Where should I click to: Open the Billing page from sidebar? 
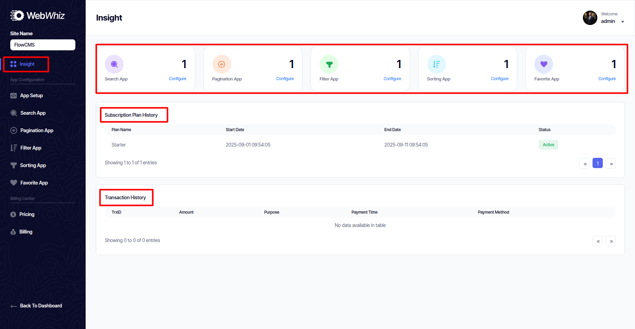[26, 232]
